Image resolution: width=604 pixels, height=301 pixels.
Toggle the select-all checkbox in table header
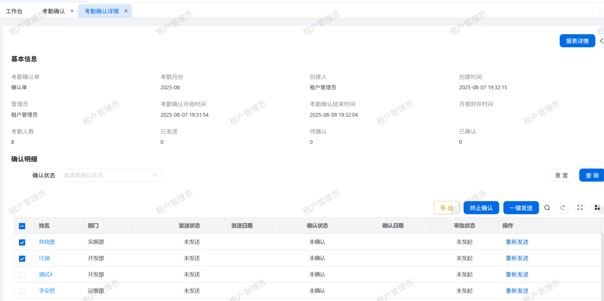point(22,226)
